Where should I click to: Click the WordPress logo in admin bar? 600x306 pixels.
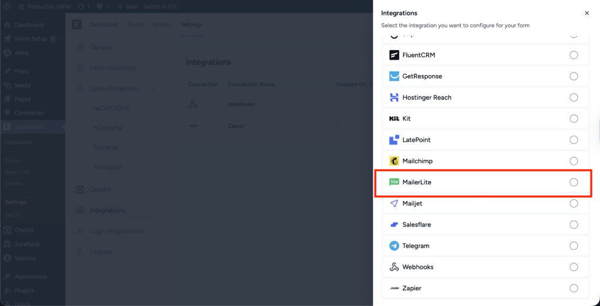[x=7, y=6]
